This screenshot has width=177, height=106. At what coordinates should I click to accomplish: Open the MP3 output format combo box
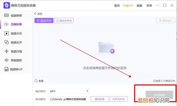tap(69, 91)
